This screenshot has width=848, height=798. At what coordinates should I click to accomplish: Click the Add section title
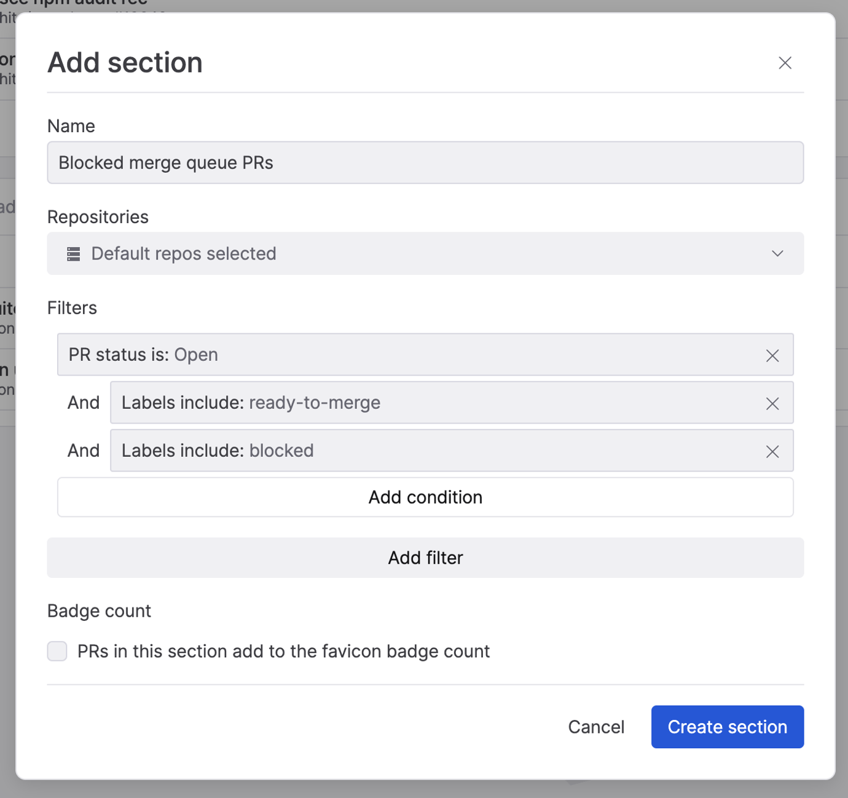pyautogui.click(x=125, y=62)
